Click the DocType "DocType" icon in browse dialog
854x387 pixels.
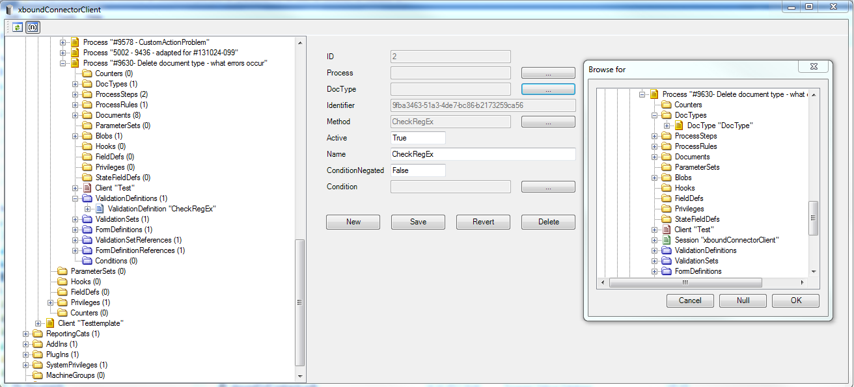[679, 126]
